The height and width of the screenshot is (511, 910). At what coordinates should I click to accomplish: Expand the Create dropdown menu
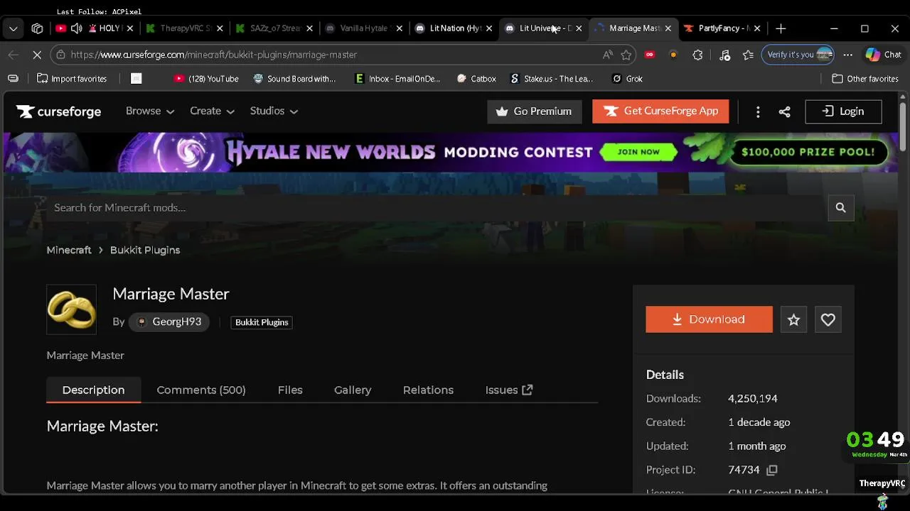pyautogui.click(x=212, y=111)
